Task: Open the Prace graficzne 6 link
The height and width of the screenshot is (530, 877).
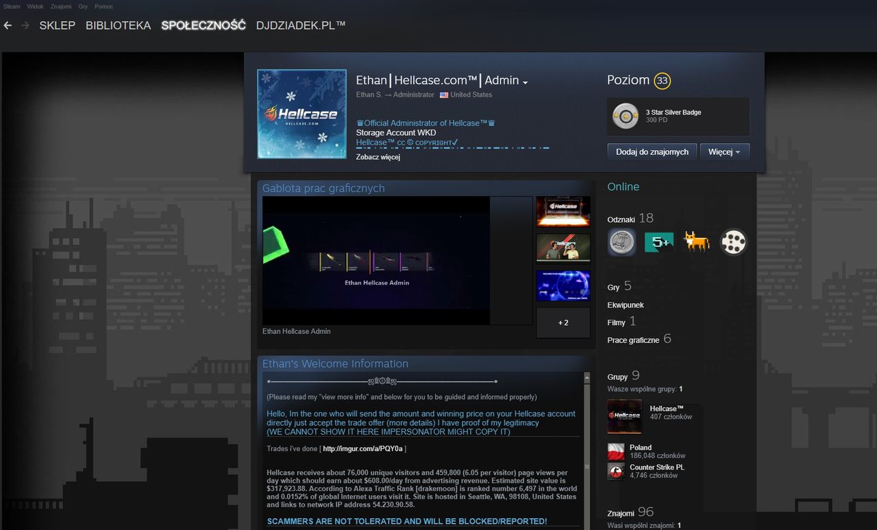Action: (x=639, y=339)
